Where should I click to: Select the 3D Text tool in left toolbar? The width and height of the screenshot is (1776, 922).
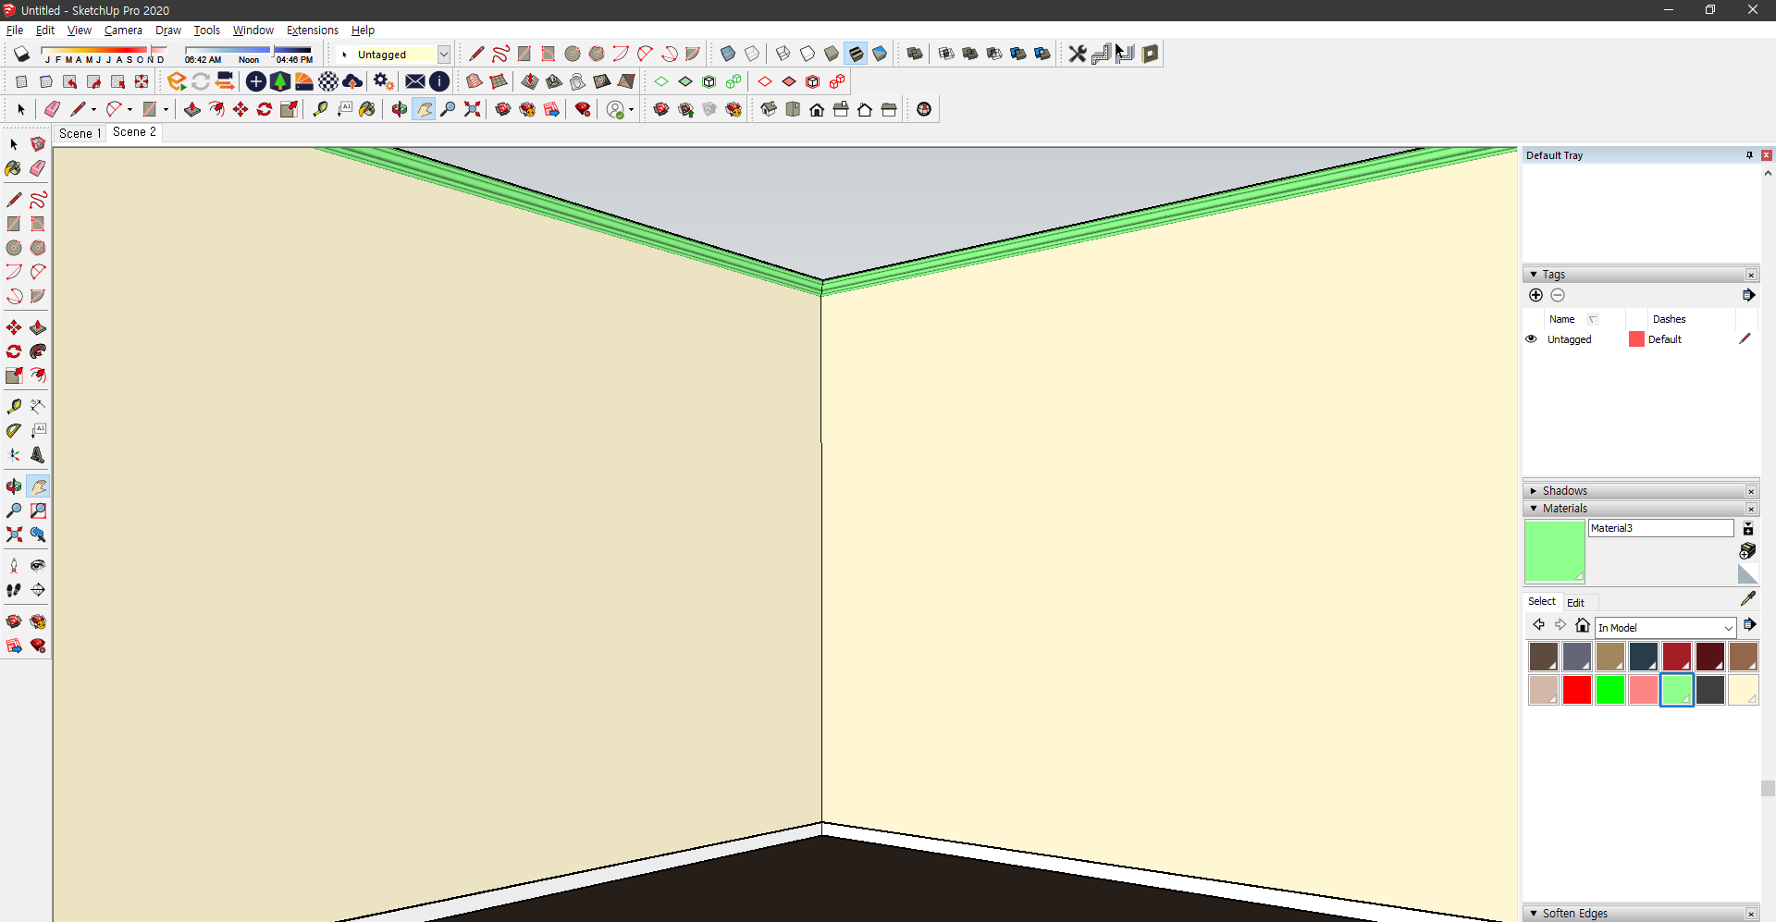pyautogui.click(x=38, y=455)
